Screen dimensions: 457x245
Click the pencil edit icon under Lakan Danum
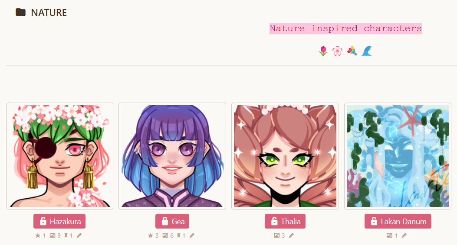pyautogui.click(x=404, y=235)
